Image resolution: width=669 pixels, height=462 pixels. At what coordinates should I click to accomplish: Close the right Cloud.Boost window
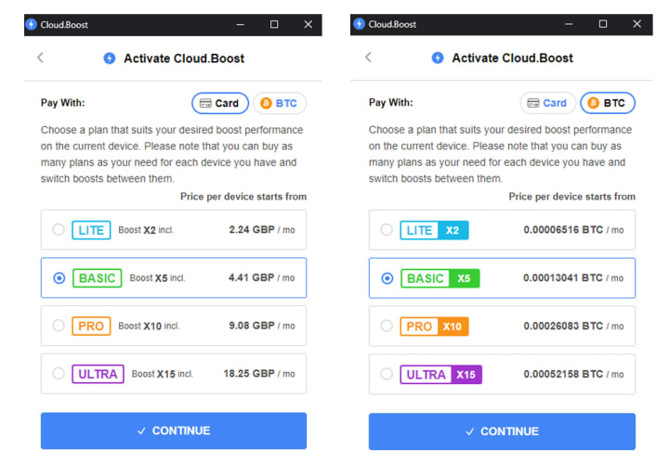[637, 24]
